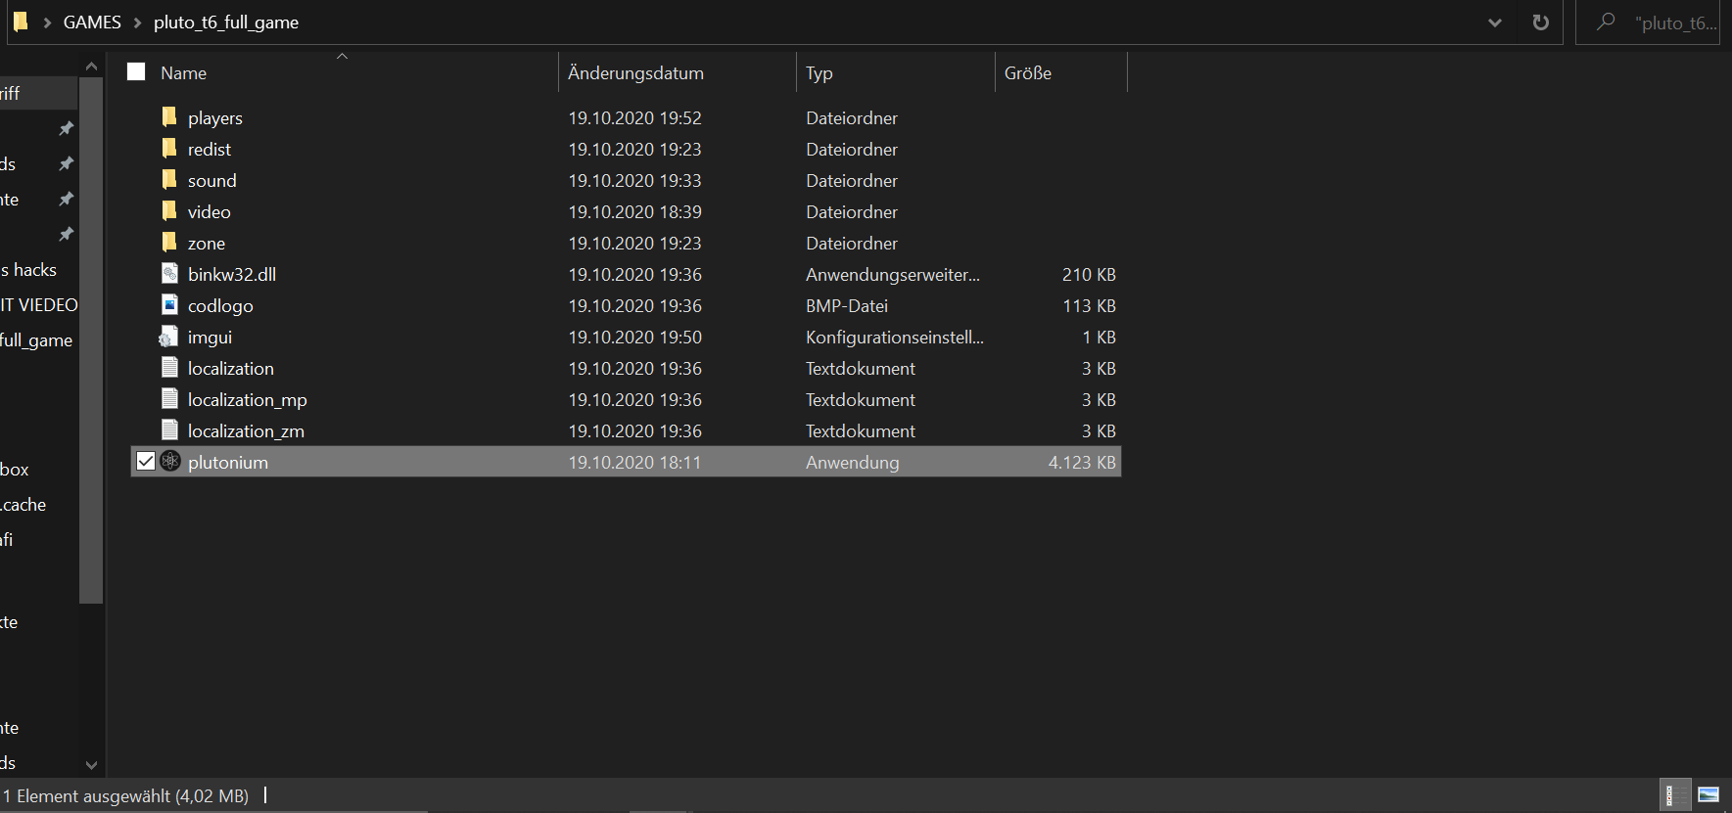Click the imgui configuration file icon
Viewport: 1732px width, 813px height.
coord(169,337)
